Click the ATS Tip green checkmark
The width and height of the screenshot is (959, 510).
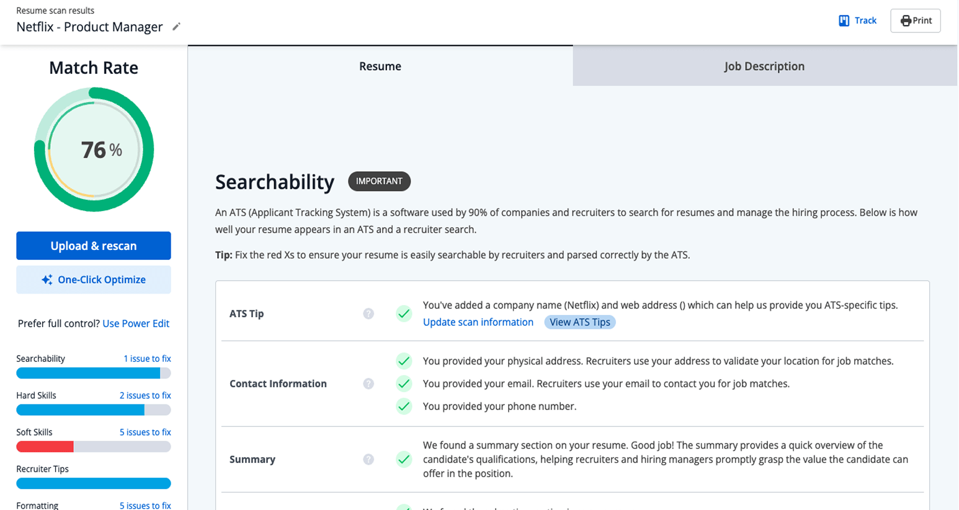[x=404, y=314]
